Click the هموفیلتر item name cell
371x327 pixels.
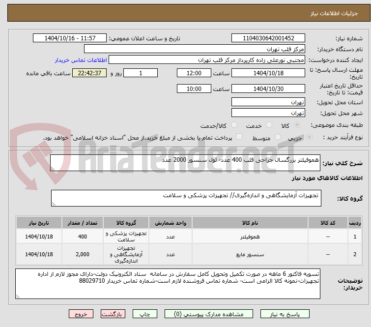point(250,237)
